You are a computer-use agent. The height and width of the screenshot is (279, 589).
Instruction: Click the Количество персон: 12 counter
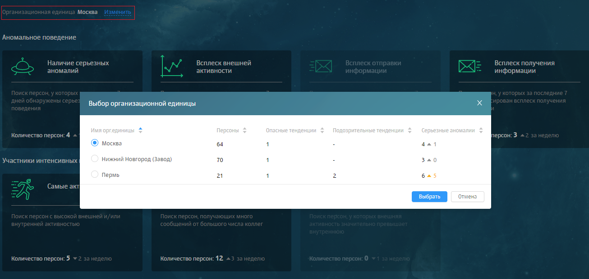tap(192, 258)
